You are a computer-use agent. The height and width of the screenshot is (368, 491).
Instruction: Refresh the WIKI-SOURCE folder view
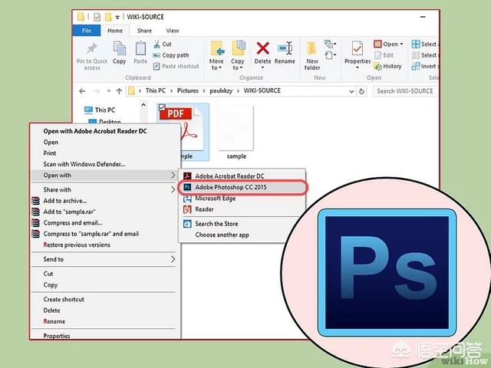(361, 91)
